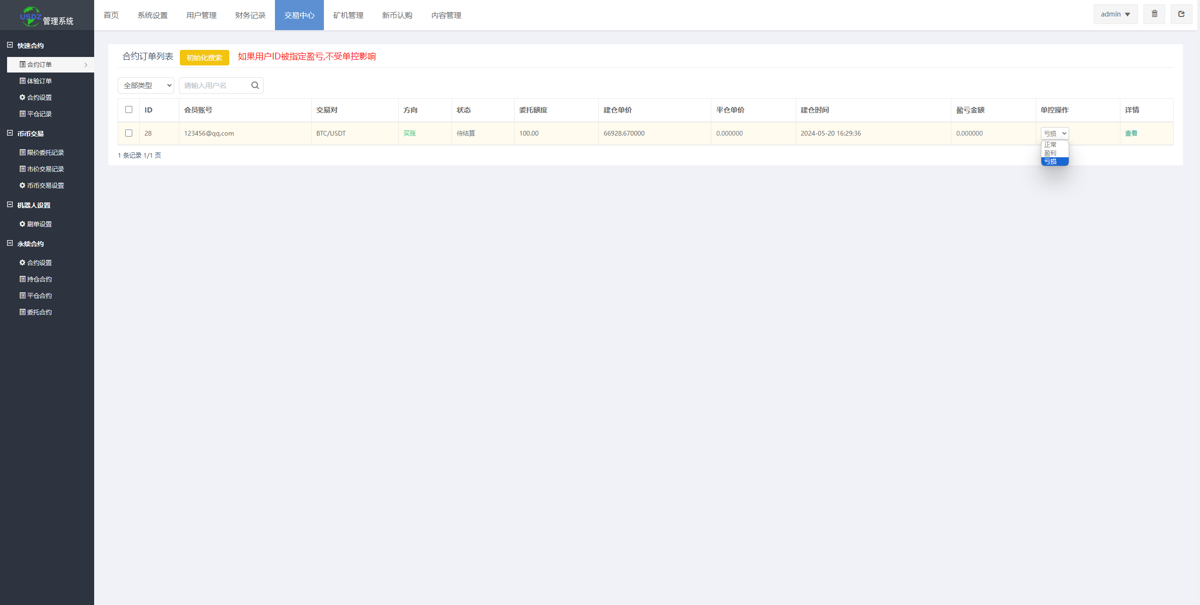Open the gear 合约设置 under 快速合约
Image resolution: width=1200 pixels, height=605 pixels.
tap(39, 97)
